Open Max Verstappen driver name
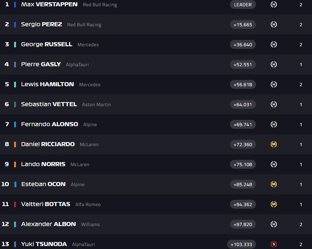Screen dimensions: 312x249 pos(49,4)
